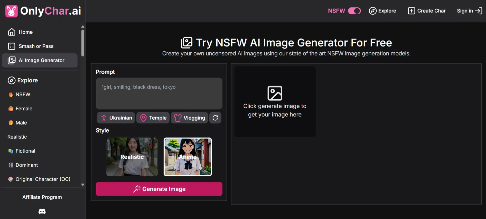Screen dimensions: 486x219
Task: Click the Generate Image button
Action: pyautogui.click(x=159, y=189)
